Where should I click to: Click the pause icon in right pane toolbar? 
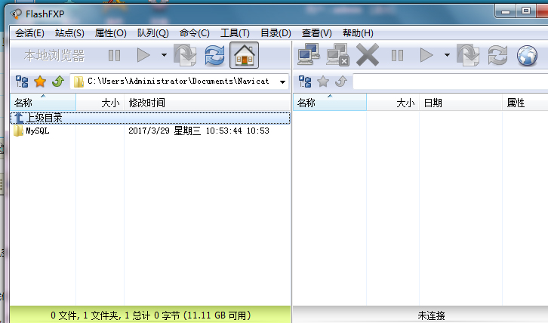[x=397, y=55]
